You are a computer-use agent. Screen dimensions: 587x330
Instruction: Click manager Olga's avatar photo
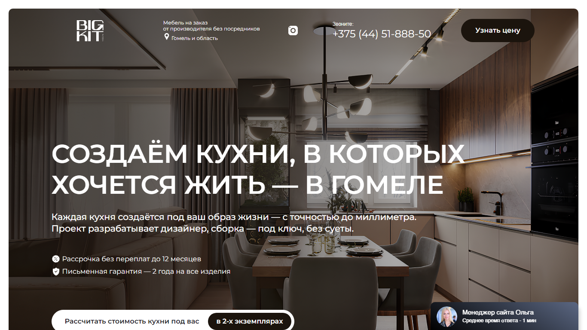point(447,317)
